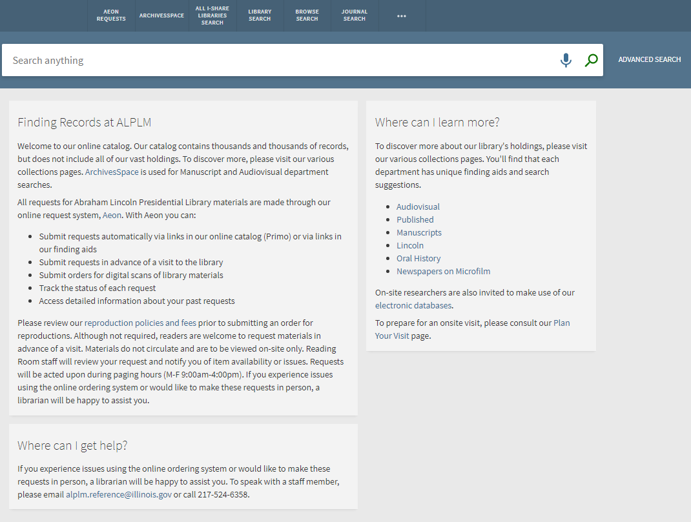Open Journal Search from the top bar
691x522 pixels.
click(354, 15)
